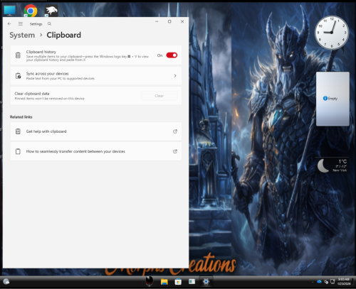Click Pinned items won't be removed description

[x=49, y=99]
